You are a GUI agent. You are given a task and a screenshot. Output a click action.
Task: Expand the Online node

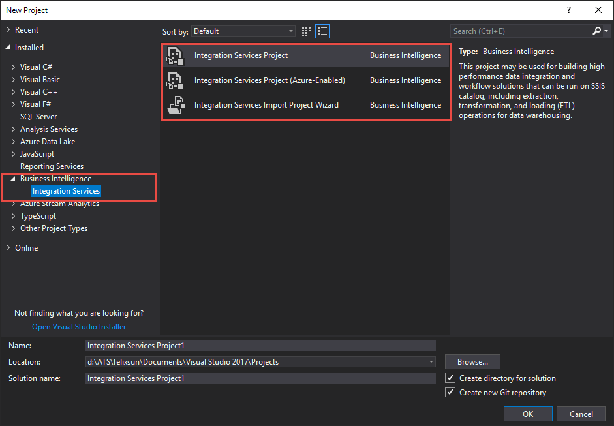click(x=8, y=248)
